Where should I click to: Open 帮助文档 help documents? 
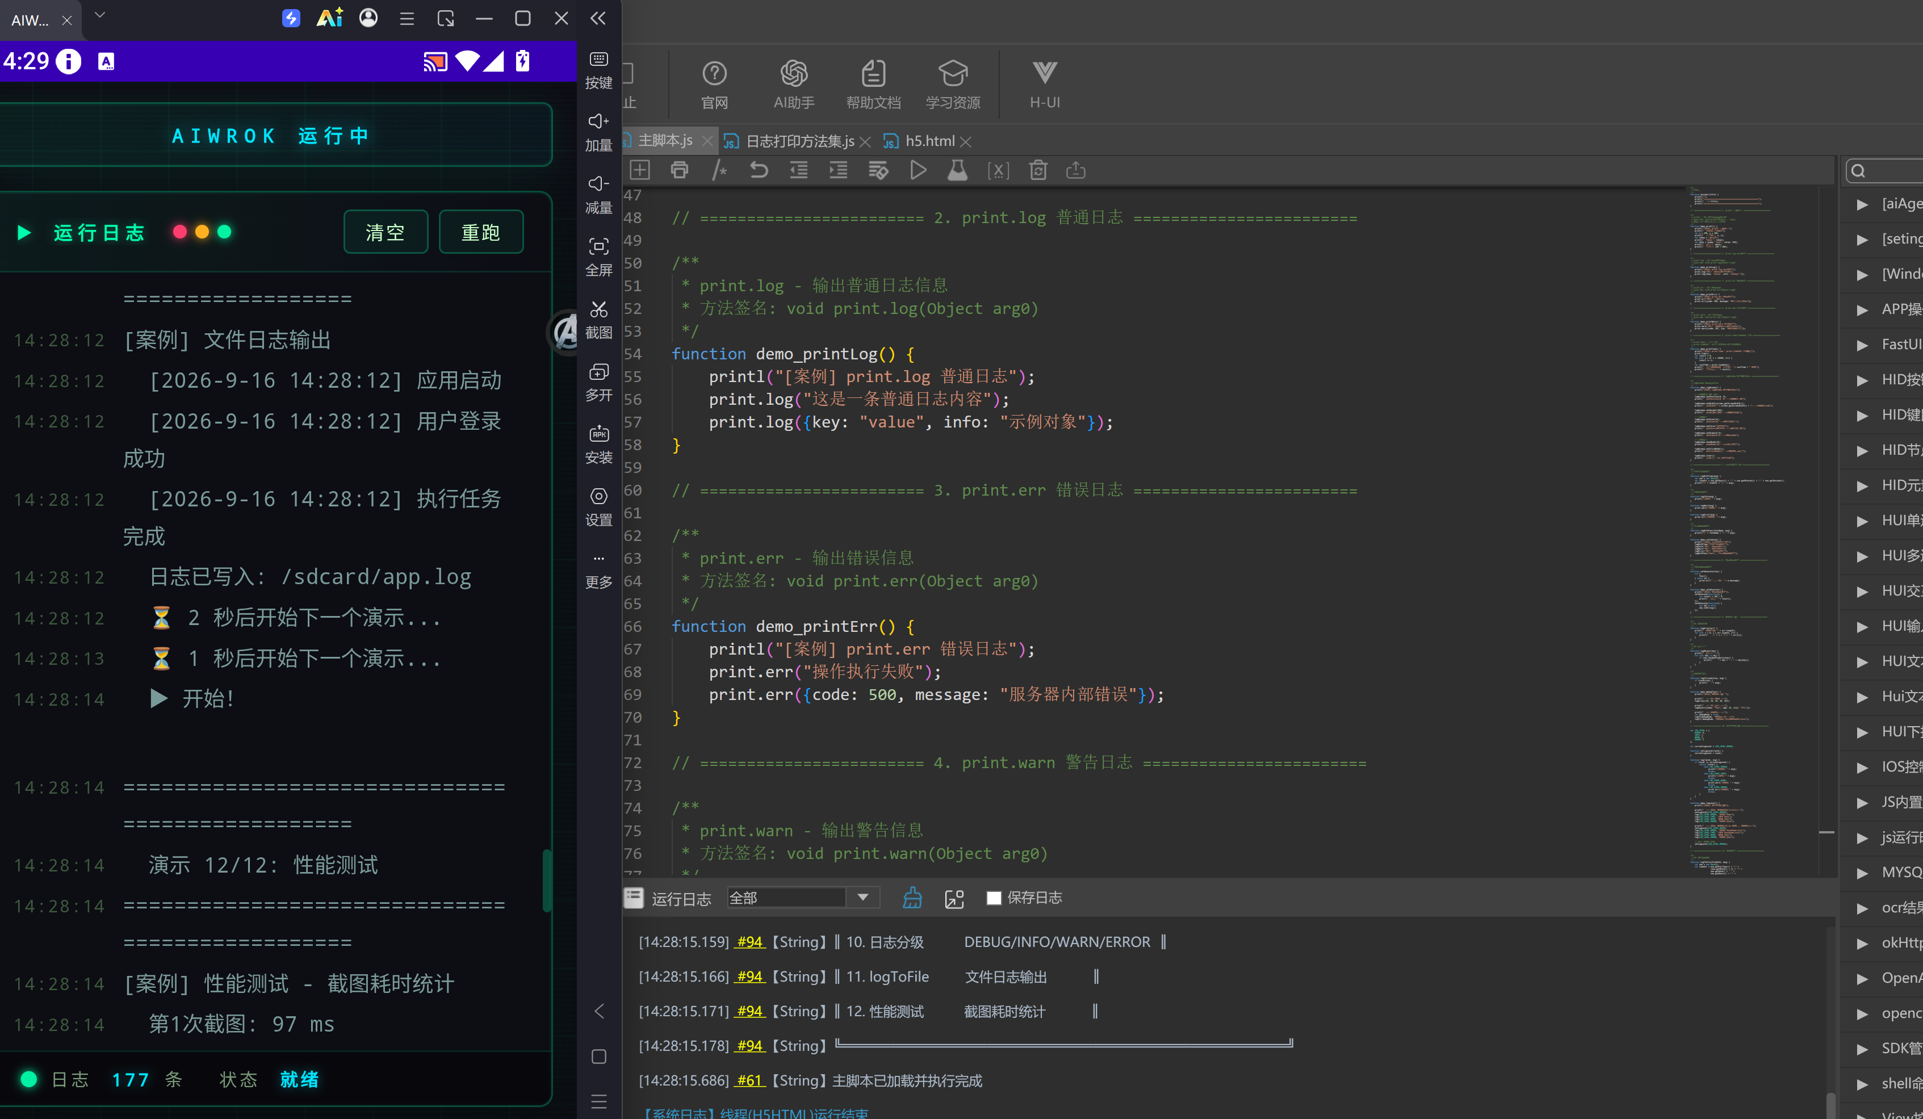click(873, 84)
